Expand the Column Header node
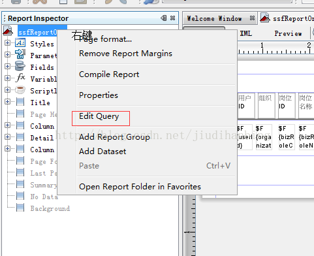This screenshot has height=256, width=314. tap(7, 125)
